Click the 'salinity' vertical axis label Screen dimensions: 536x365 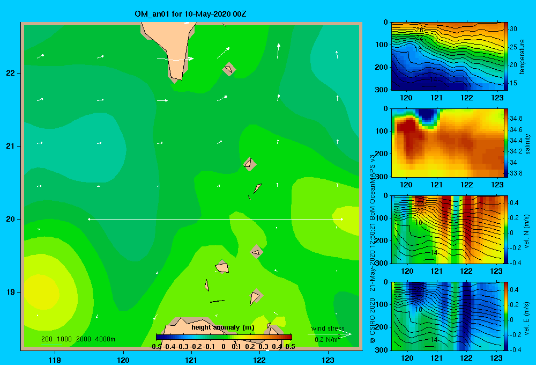tap(527, 144)
